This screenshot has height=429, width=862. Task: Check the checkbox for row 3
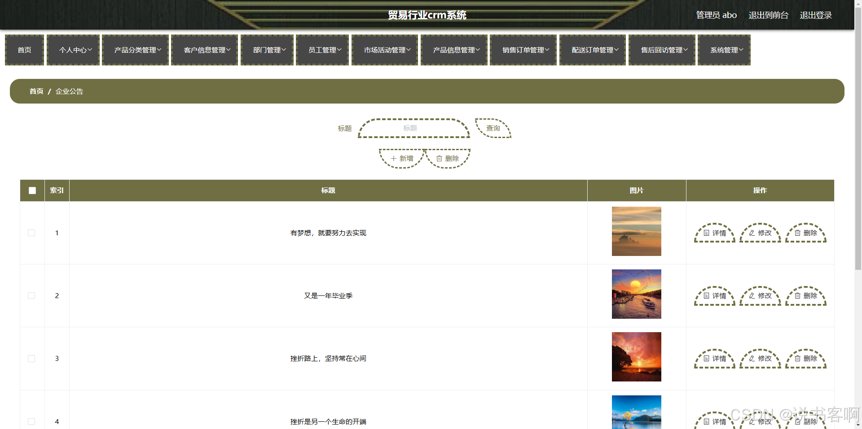tap(32, 359)
